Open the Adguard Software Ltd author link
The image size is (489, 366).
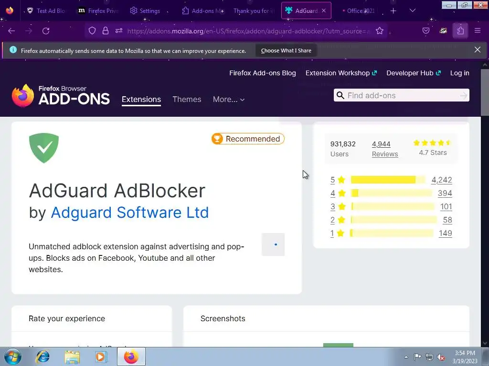(x=130, y=213)
